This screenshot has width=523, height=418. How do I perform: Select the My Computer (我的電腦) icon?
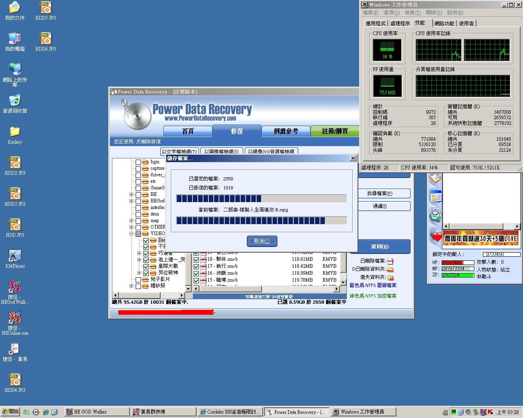tap(15, 42)
